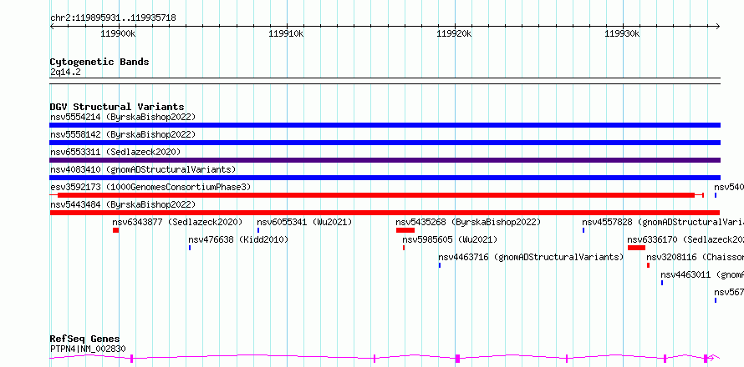744x367 pixels.
Task: Select the purple nsv6553311 variant bar
Action: [x=385, y=160]
